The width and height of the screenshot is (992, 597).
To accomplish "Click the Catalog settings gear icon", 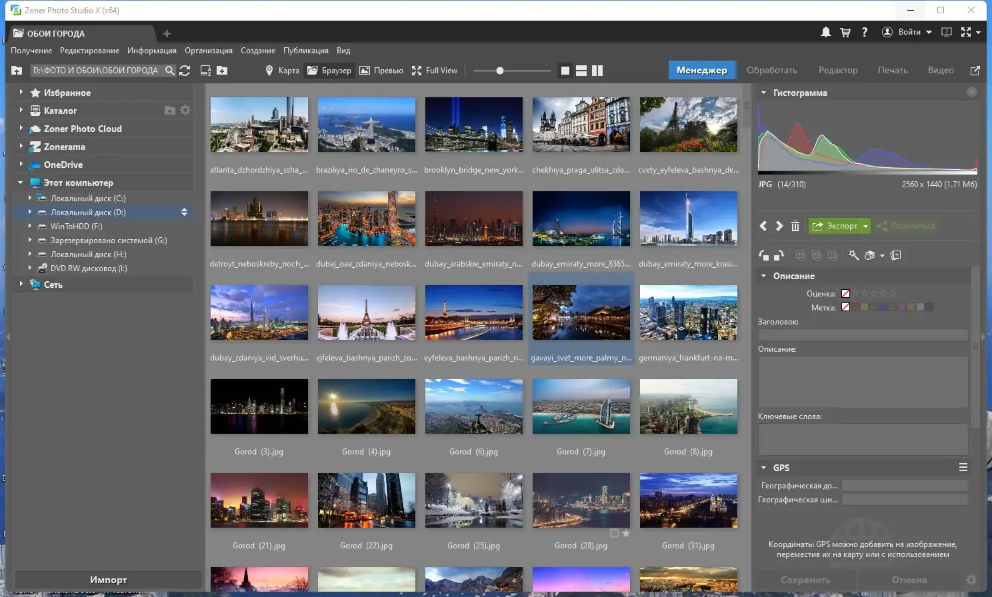I will (185, 111).
